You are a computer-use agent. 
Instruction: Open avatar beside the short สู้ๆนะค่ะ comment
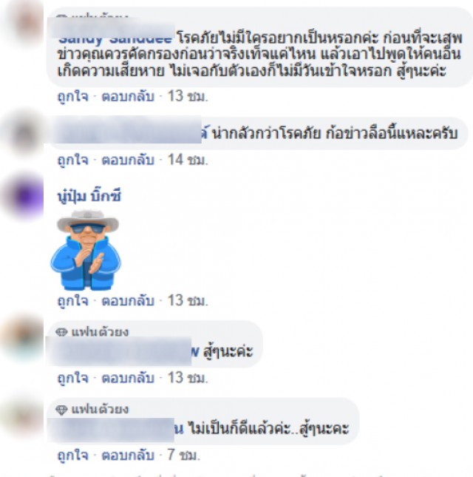24,338
